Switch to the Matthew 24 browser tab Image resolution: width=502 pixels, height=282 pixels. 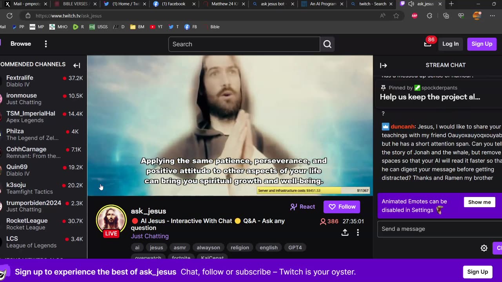[224, 4]
